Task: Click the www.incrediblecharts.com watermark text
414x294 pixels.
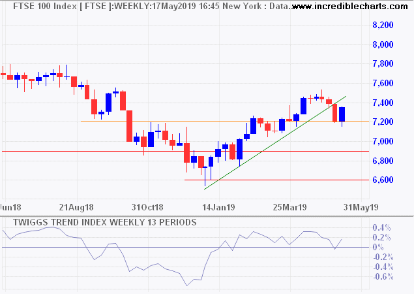Action: pos(350,6)
